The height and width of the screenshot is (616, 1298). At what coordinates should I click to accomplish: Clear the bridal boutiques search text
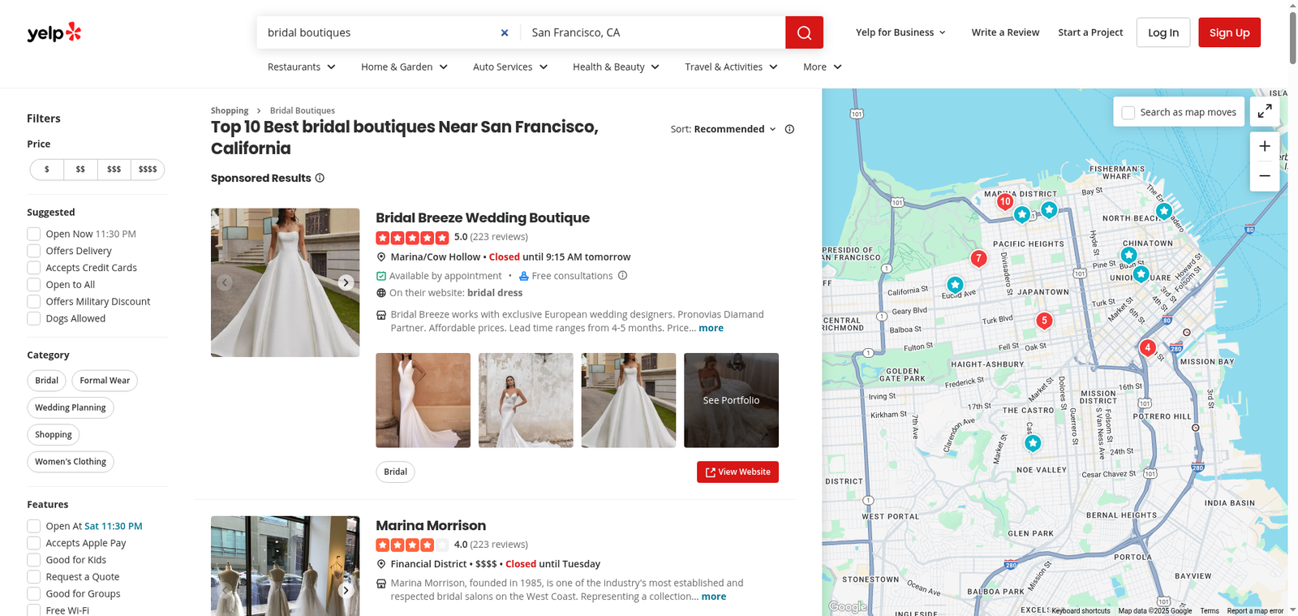[x=505, y=32]
